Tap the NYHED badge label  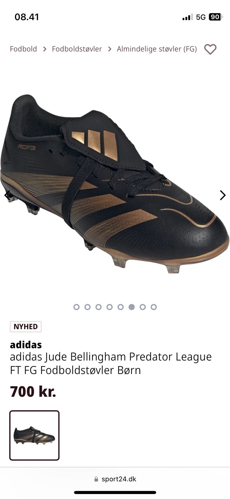click(x=26, y=327)
